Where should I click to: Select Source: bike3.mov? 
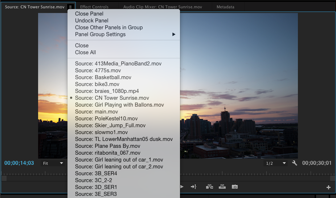[124, 84]
